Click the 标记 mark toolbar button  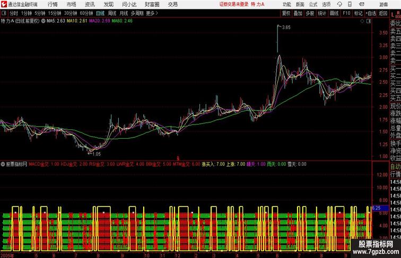click(x=358, y=13)
